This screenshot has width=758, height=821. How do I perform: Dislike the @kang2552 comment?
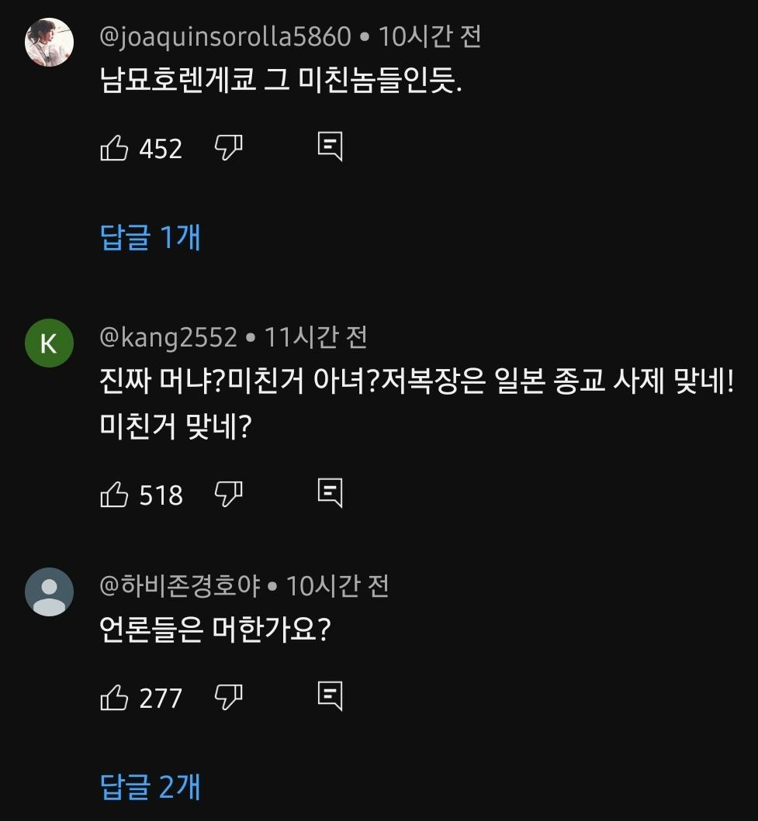pos(228,494)
